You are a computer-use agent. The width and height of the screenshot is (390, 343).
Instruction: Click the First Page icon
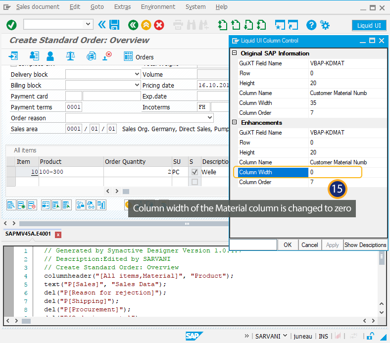click(x=222, y=25)
